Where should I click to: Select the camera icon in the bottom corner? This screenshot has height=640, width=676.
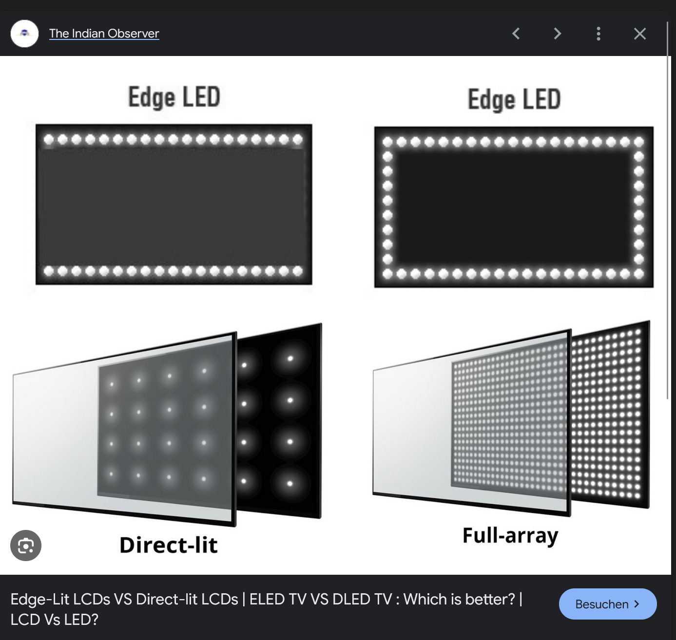pyautogui.click(x=26, y=546)
